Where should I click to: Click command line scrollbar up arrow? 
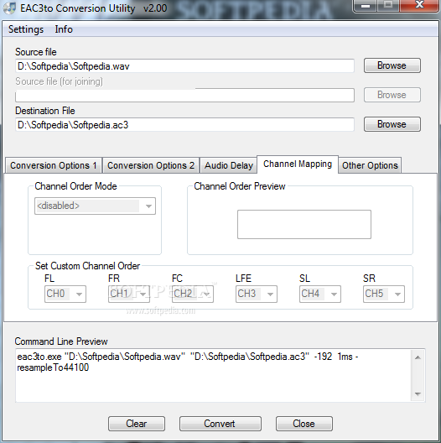(x=418, y=357)
